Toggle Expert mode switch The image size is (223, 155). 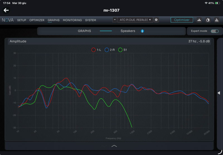[215, 31]
